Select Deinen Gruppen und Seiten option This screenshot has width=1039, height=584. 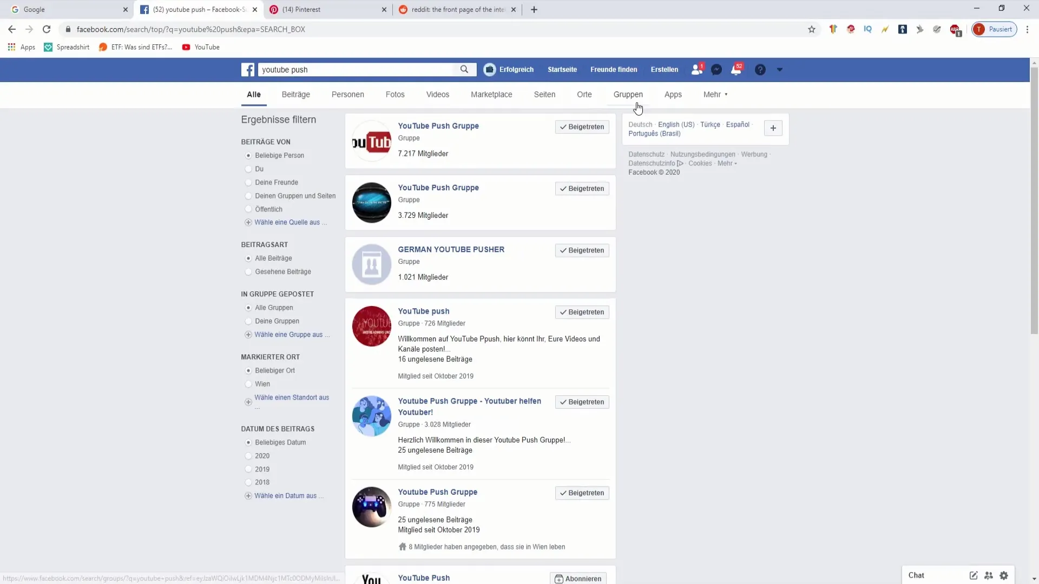pos(248,196)
